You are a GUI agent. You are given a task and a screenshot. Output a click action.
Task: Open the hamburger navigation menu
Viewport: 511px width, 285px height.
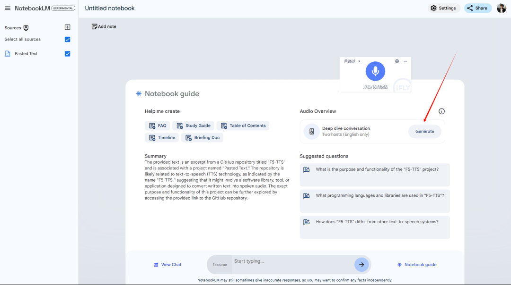pyautogui.click(x=7, y=8)
